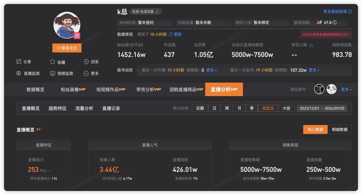The image size is (362, 195).
Task: Edit the 生活-生活记录 category tag
Action: click(157, 12)
